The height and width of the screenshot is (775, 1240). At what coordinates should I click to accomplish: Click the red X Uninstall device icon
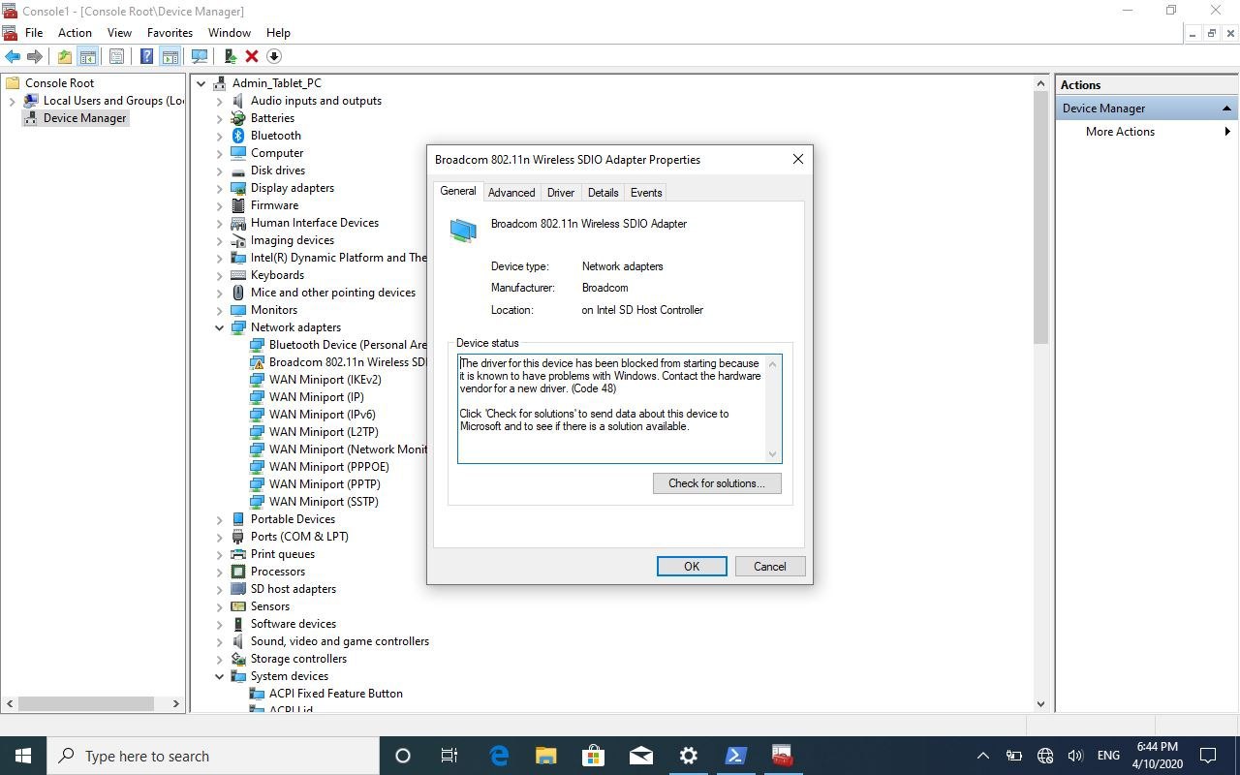(x=252, y=56)
